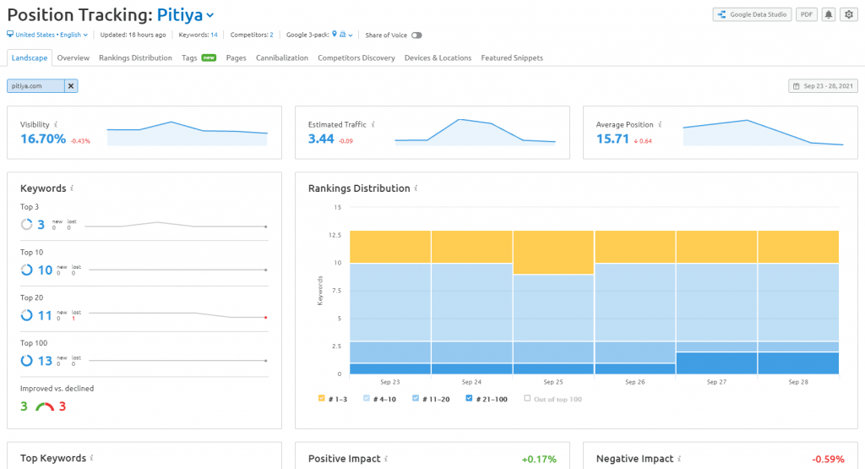
Task: Click the Estimated Traffic value 3.44
Action: point(321,139)
